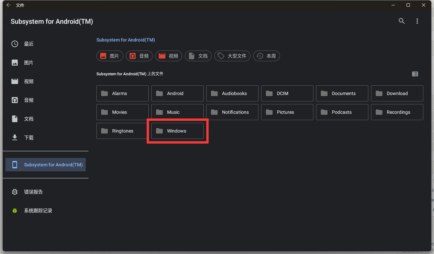Open 视频 (Videos) in sidebar
The image size is (434, 254).
pyautogui.click(x=46, y=81)
